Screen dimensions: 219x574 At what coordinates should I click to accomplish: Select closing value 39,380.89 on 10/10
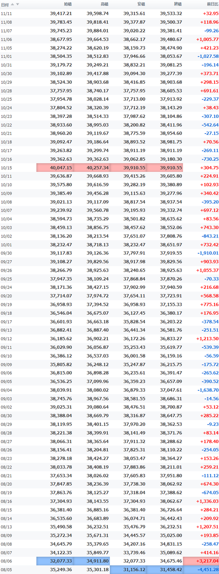pyautogui.click(x=171, y=184)
